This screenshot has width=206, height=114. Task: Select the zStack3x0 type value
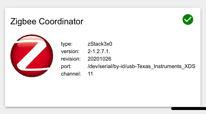(100, 44)
